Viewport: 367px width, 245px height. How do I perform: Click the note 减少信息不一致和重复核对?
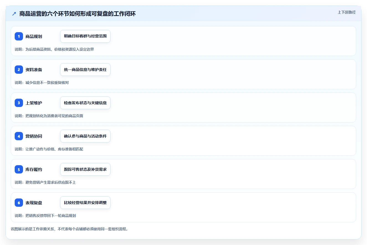pos(47,83)
